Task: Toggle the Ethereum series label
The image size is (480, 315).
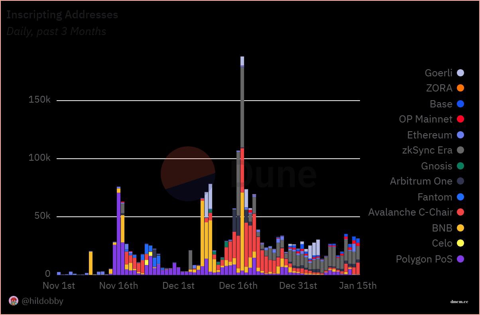Action: [x=430, y=135]
